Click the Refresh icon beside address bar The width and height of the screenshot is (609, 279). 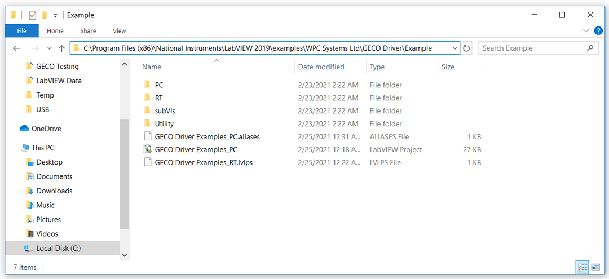pos(466,48)
